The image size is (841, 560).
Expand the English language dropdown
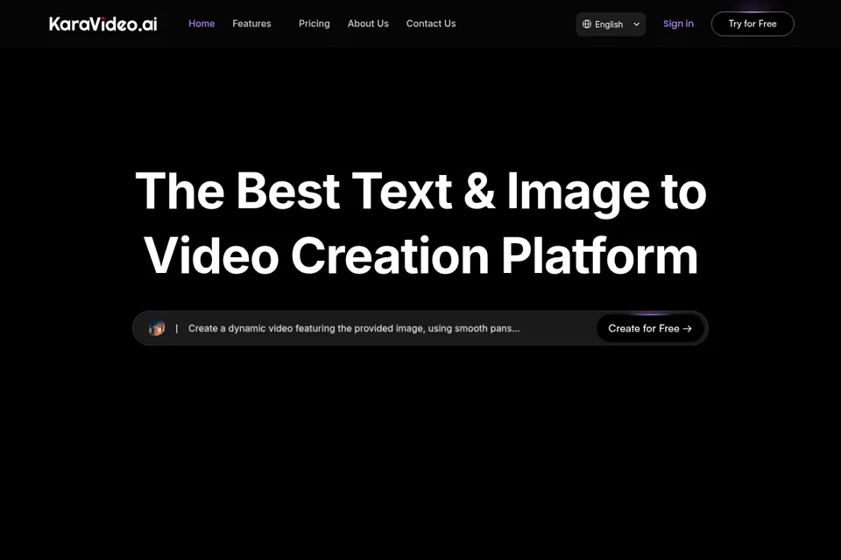tap(611, 24)
